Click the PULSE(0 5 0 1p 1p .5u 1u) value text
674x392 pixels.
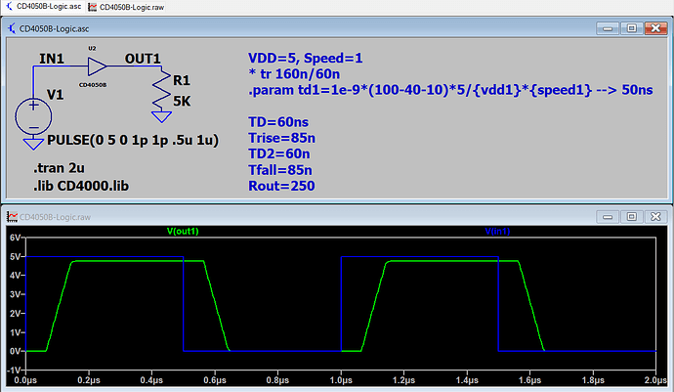coord(131,141)
